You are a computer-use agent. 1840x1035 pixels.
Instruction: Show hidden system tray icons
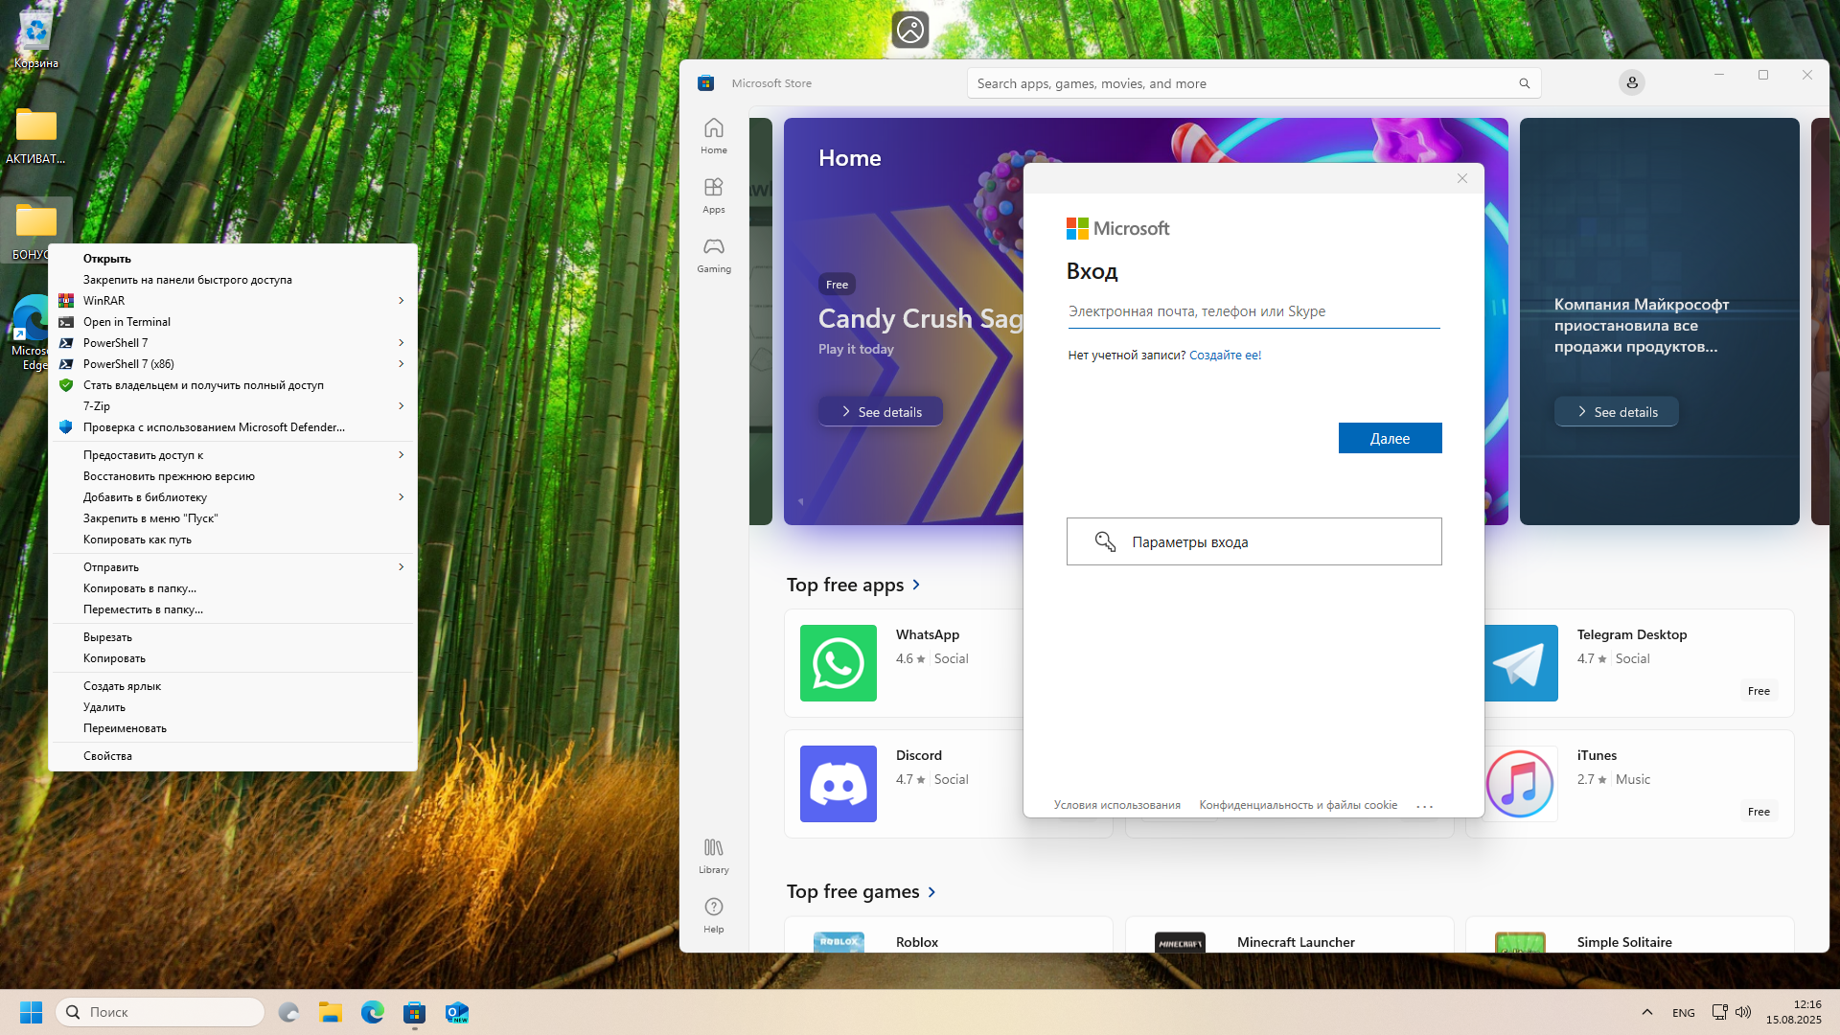point(1646,1012)
